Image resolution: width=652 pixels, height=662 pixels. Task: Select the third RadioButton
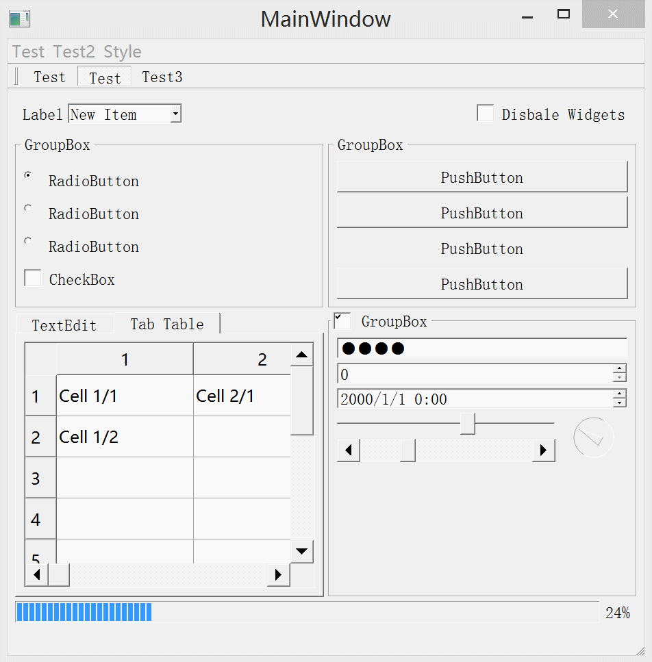pos(28,241)
